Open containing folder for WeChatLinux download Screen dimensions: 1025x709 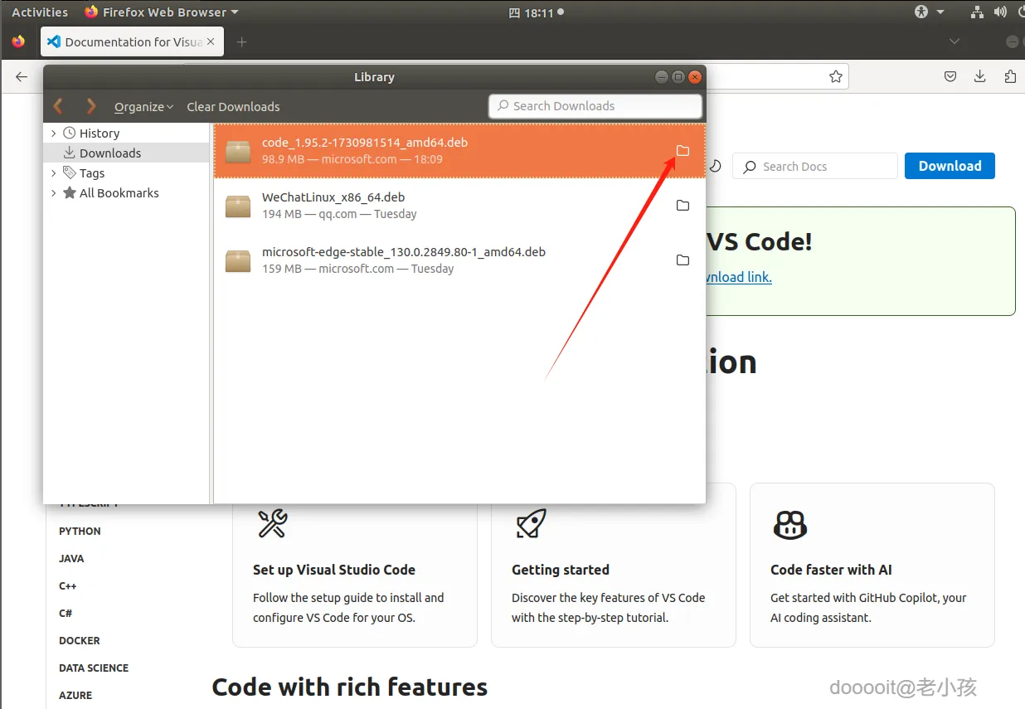683,206
